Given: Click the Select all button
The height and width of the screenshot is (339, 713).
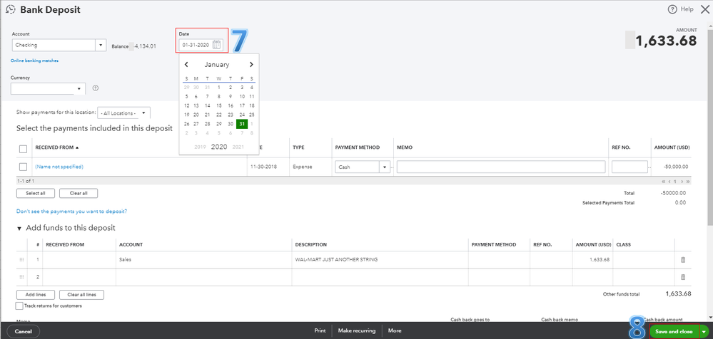Looking at the screenshot, I should 36,193.
